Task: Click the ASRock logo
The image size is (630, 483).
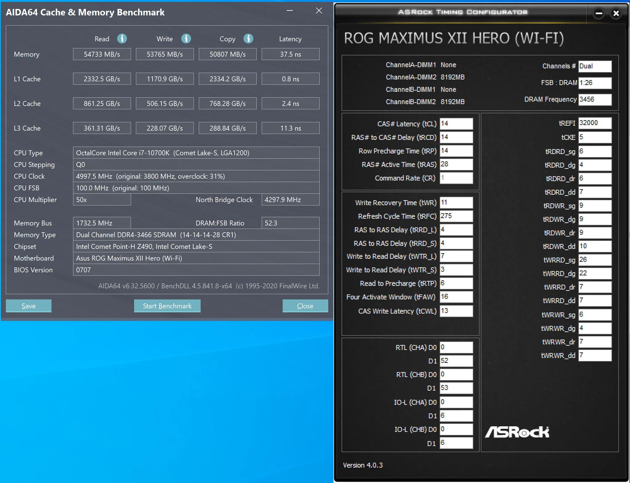Action: coord(517,432)
